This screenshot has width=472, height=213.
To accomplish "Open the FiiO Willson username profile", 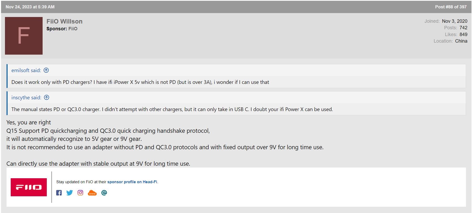I will pyautogui.click(x=64, y=21).
